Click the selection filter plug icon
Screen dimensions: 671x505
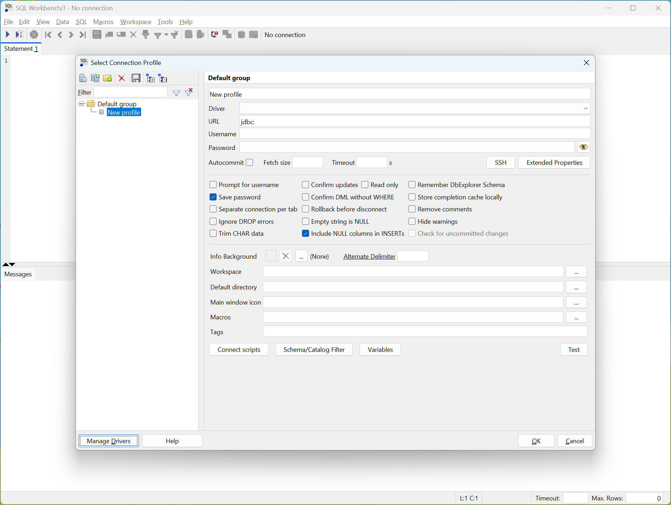[x=145, y=35]
